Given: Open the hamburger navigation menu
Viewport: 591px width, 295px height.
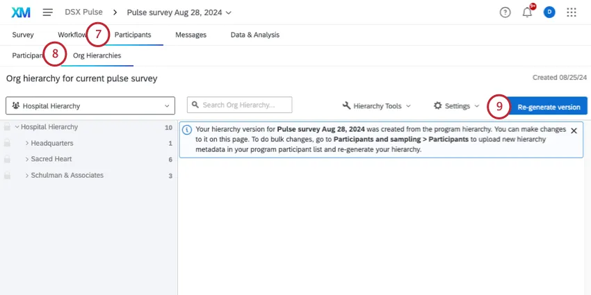Looking at the screenshot, I should (x=48, y=12).
